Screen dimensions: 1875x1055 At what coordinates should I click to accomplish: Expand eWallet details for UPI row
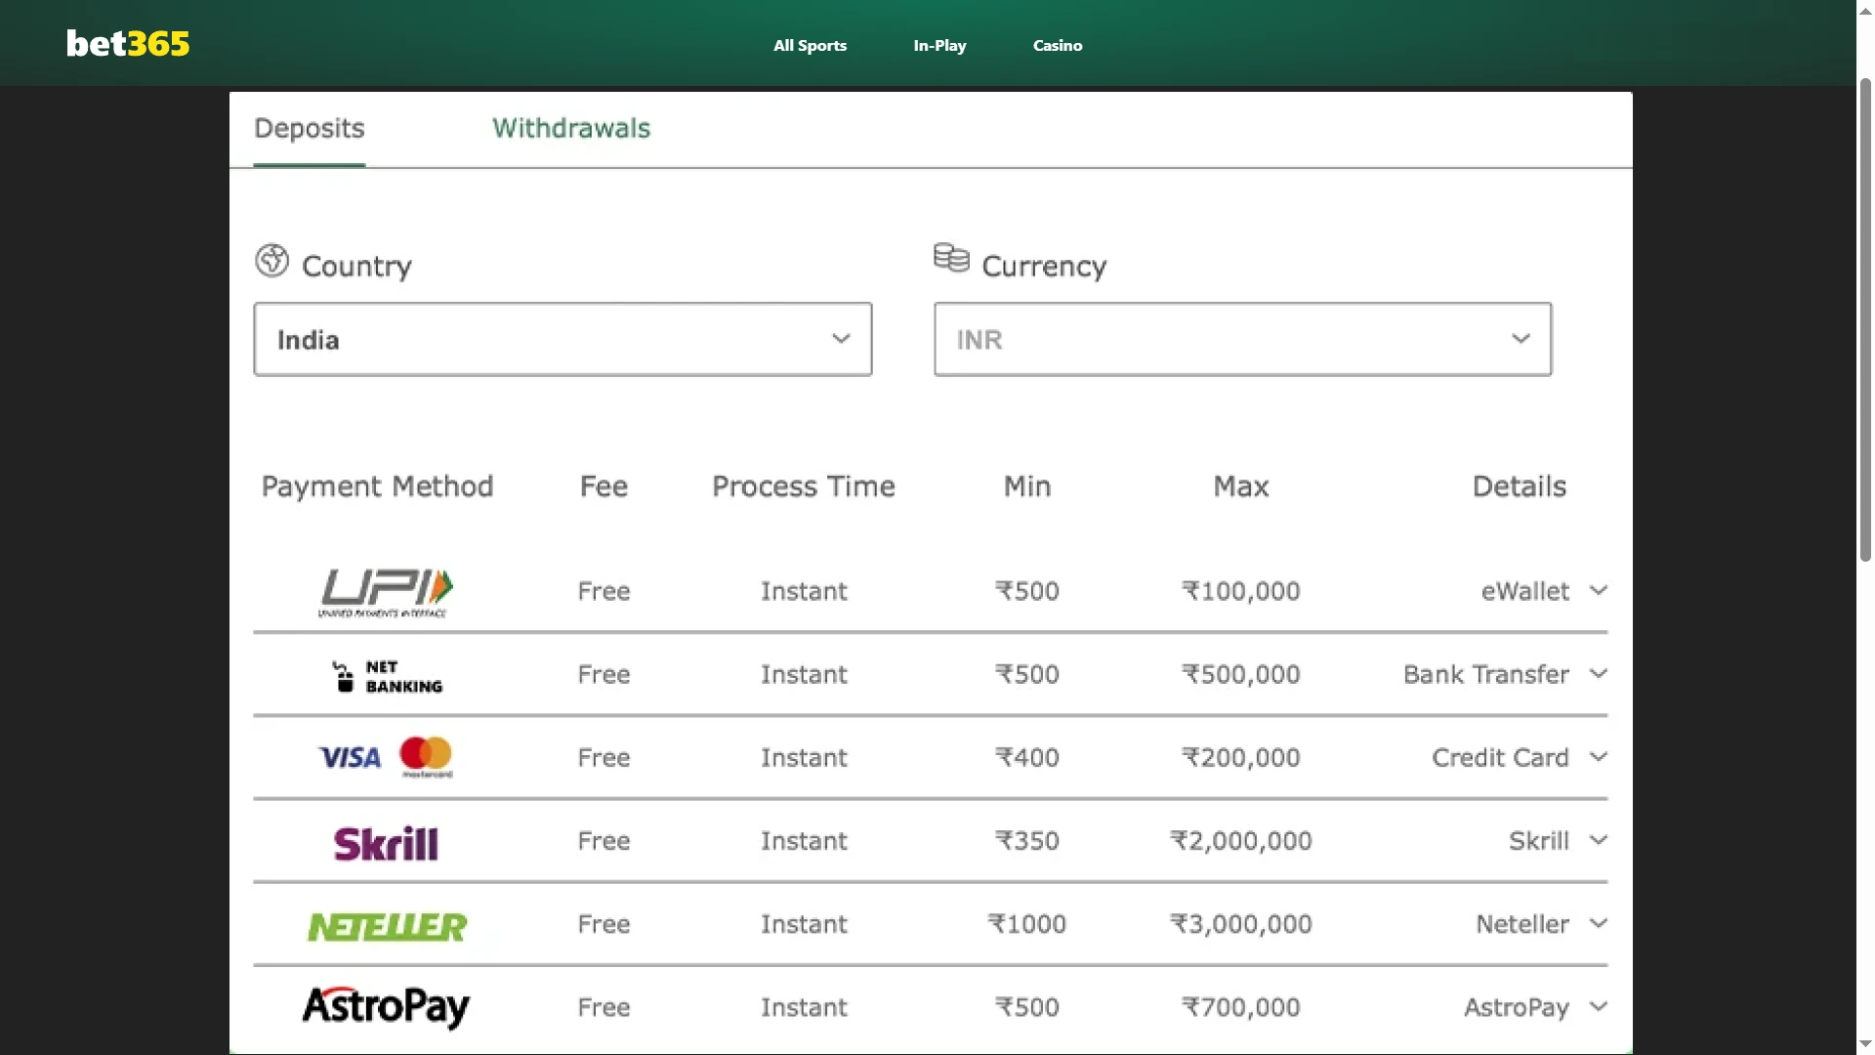(x=1598, y=591)
